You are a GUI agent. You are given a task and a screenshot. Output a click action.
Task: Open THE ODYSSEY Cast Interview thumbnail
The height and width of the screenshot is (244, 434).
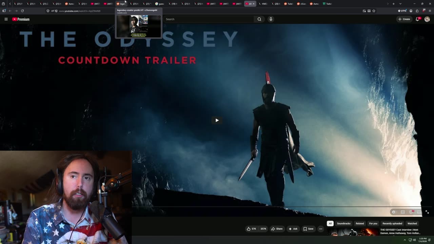point(353,232)
